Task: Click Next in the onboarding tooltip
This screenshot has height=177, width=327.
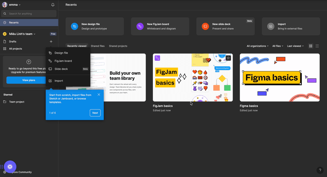Action: 95,113
